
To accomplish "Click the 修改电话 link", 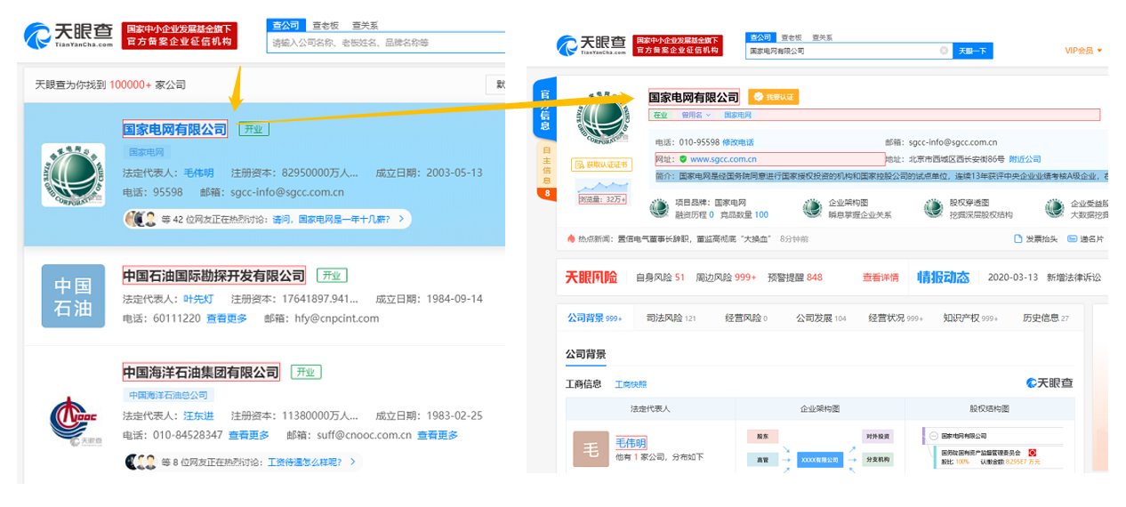I will tap(738, 142).
